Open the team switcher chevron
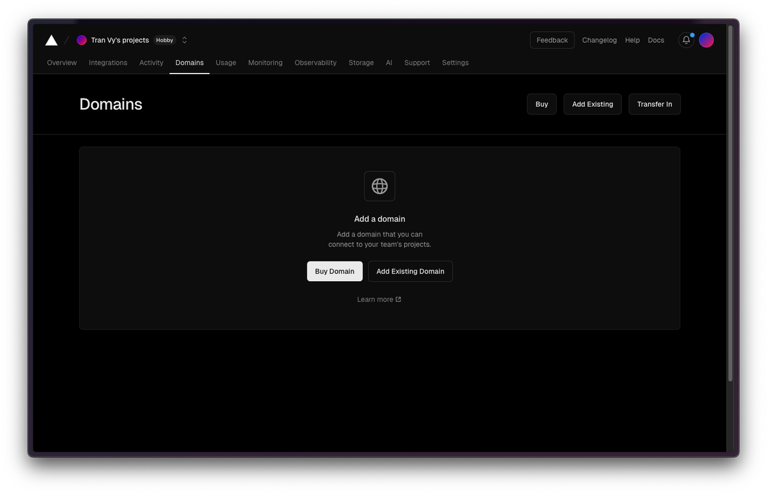The width and height of the screenshot is (767, 494). pyautogui.click(x=184, y=40)
